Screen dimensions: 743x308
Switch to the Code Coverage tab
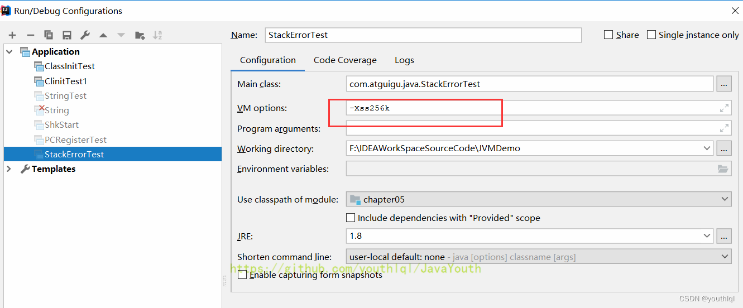pos(345,60)
